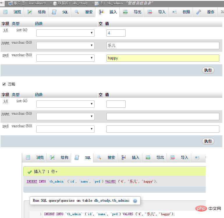Open the 浏览 tab in the lower tab bar

coord(34,157)
